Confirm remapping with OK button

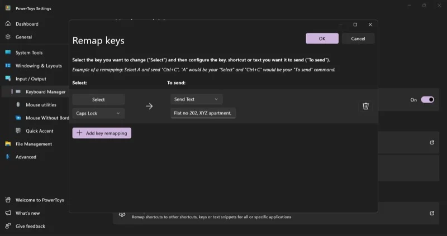pyautogui.click(x=322, y=38)
